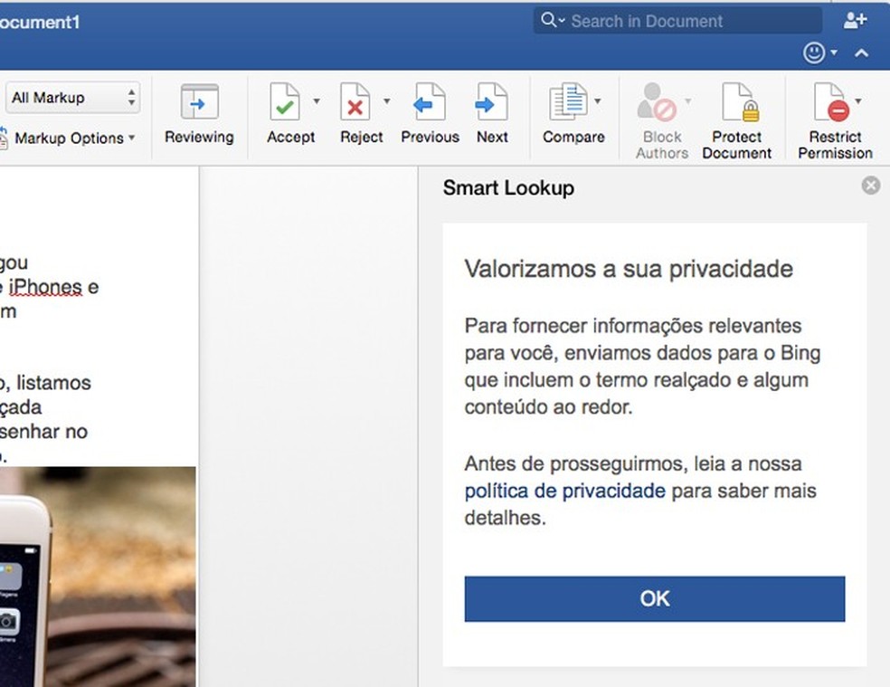
Task: Open the All Markup dropdown
Action: (74, 98)
